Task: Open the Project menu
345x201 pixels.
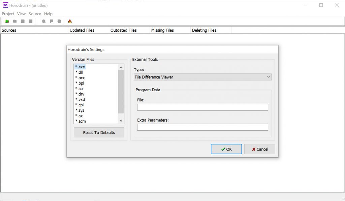Action: point(8,13)
